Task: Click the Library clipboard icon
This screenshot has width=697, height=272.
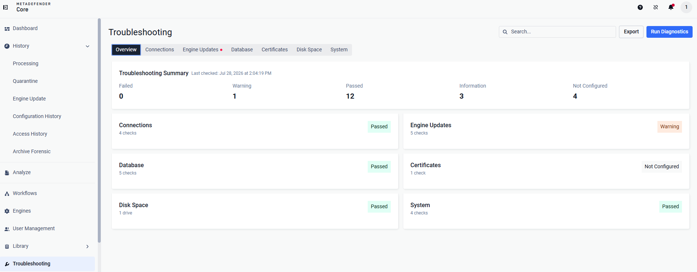Action: (7, 246)
